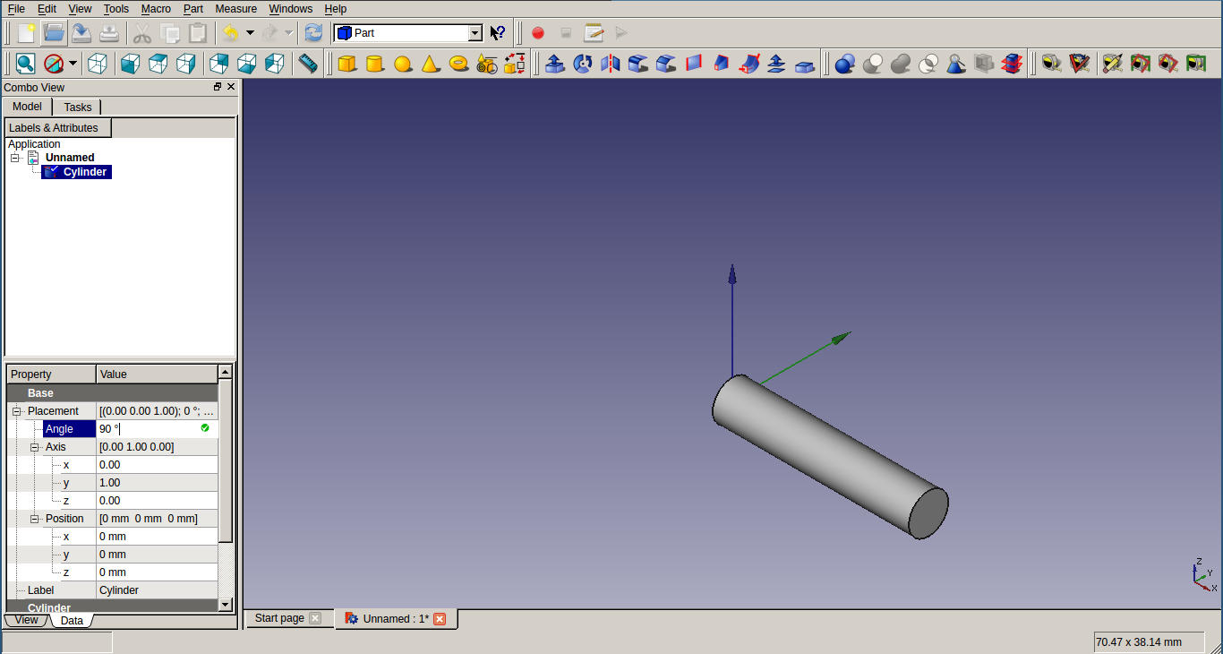Collapse the Axis property group

pyautogui.click(x=34, y=447)
